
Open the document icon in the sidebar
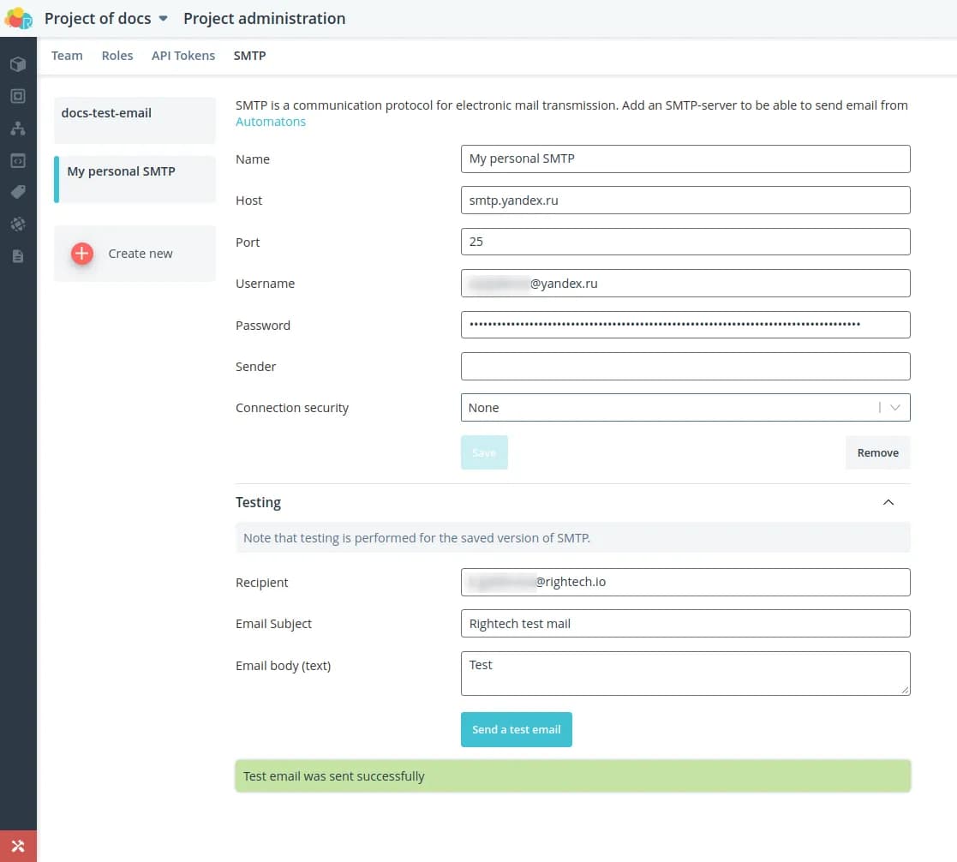[x=18, y=256]
